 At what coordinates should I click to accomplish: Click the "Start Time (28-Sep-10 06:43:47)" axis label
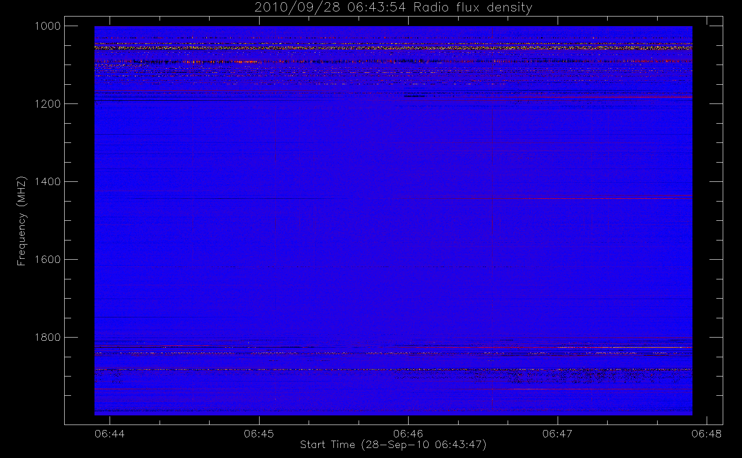393,445
